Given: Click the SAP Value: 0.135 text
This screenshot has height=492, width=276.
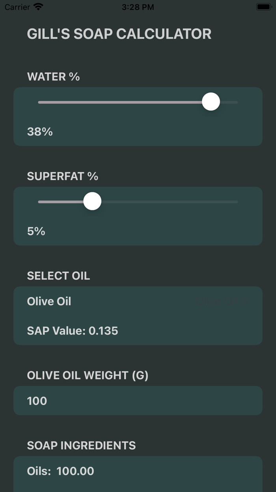Looking at the screenshot, I should [x=72, y=331].
